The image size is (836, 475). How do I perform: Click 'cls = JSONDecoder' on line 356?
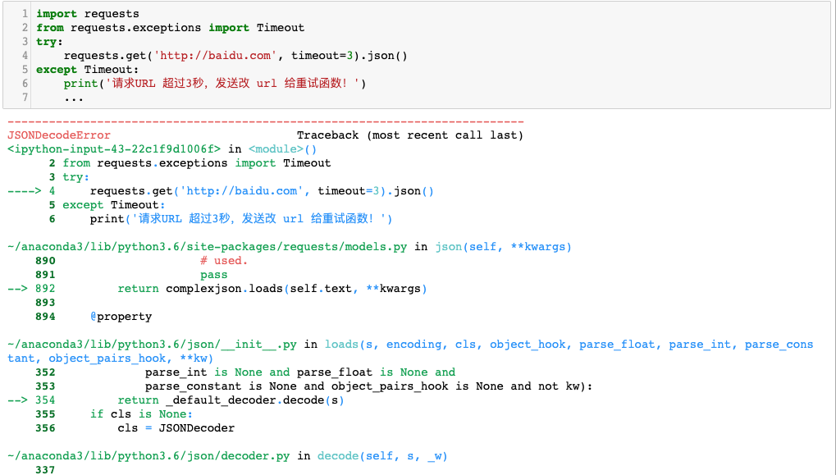coord(176,428)
